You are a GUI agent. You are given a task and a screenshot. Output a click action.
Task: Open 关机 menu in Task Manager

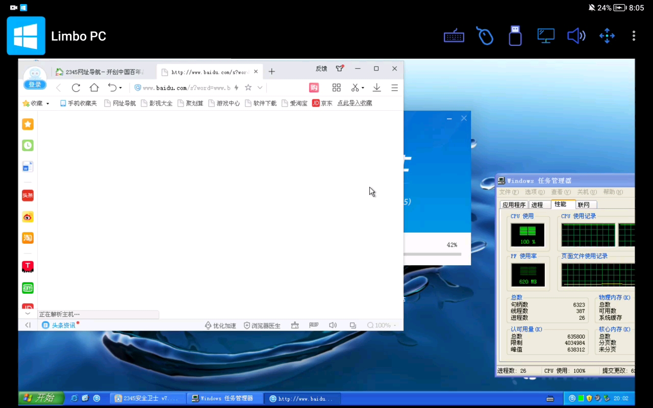pyautogui.click(x=587, y=192)
